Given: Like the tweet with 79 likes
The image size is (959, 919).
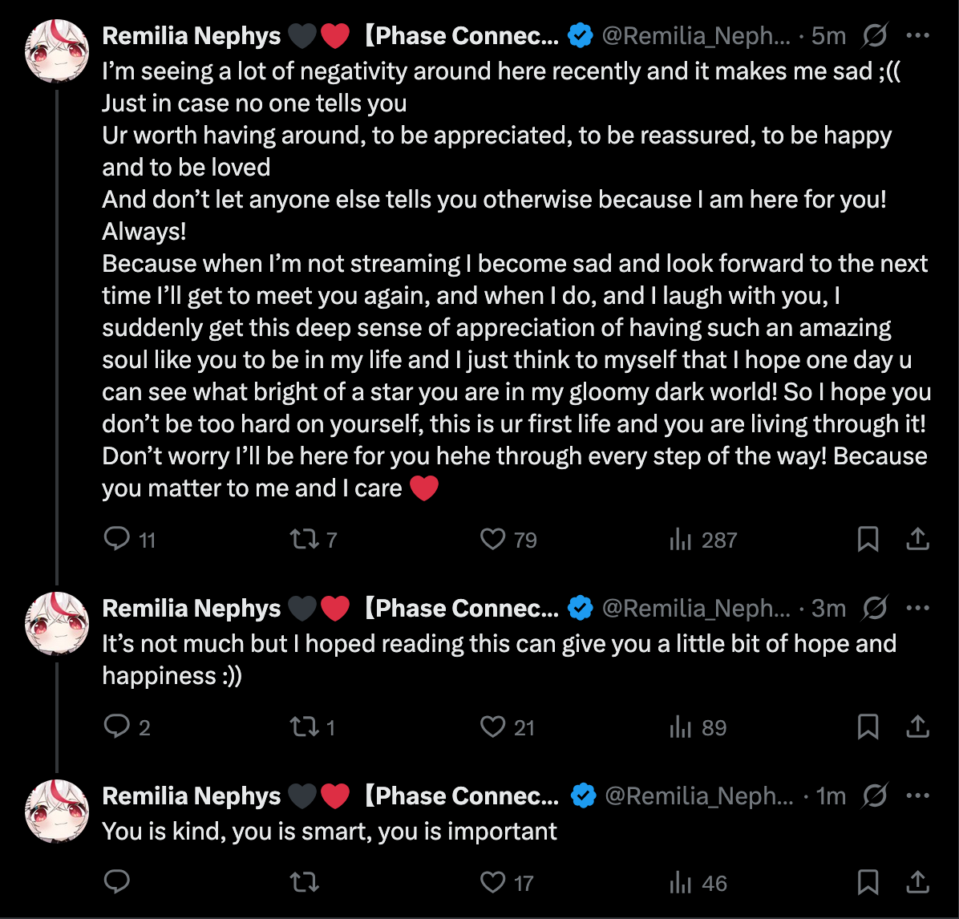Looking at the screenshot, I should [x=492, y=540].
